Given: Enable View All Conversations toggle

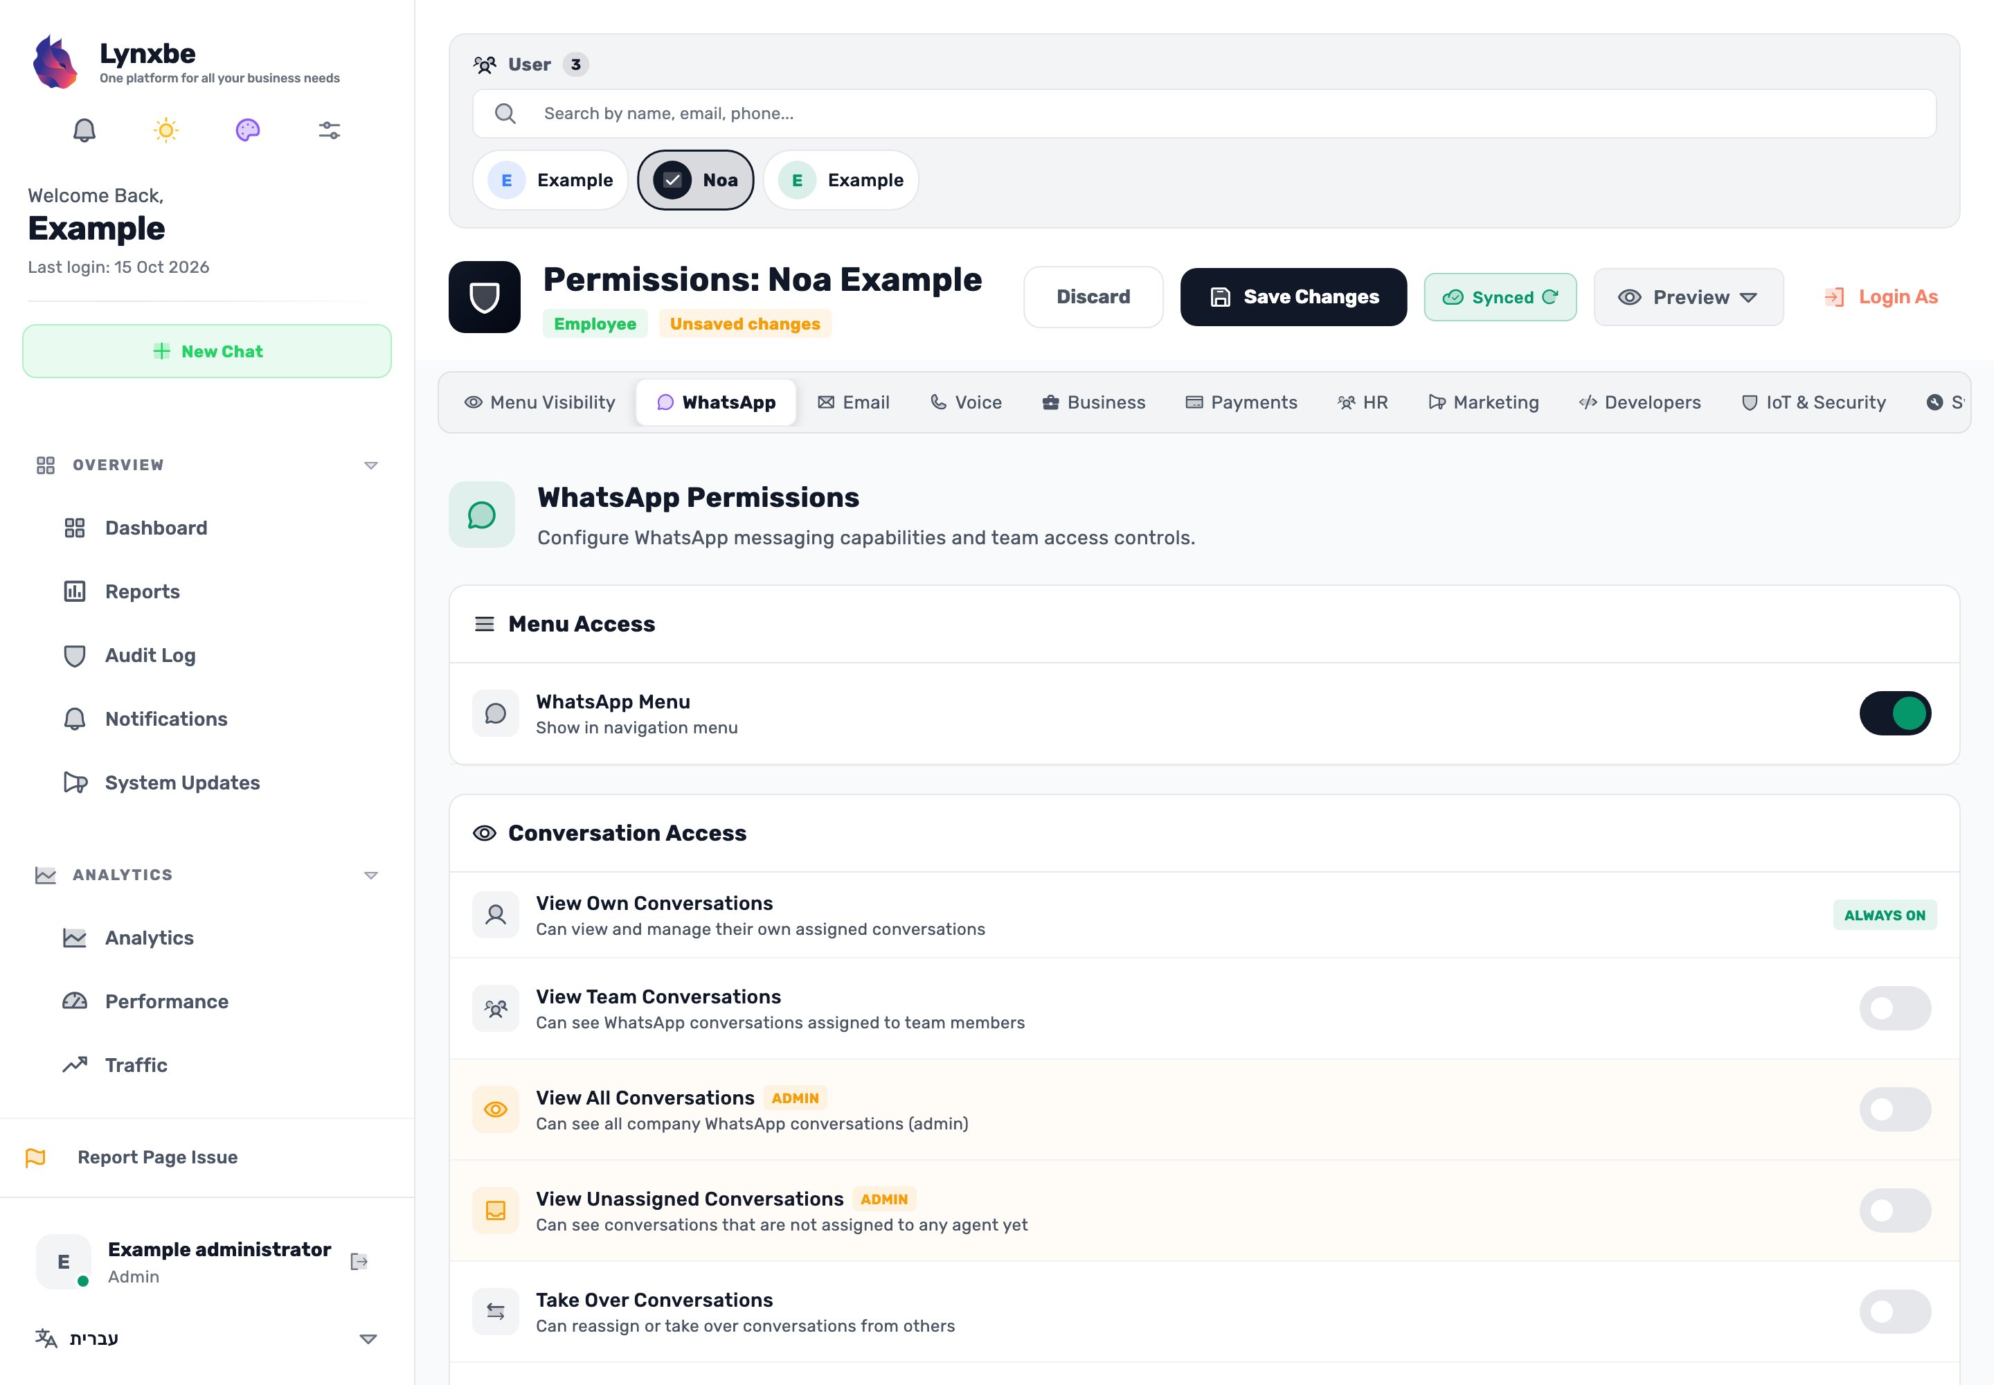Looking at the screenshot, I should click(1894, 1109).
